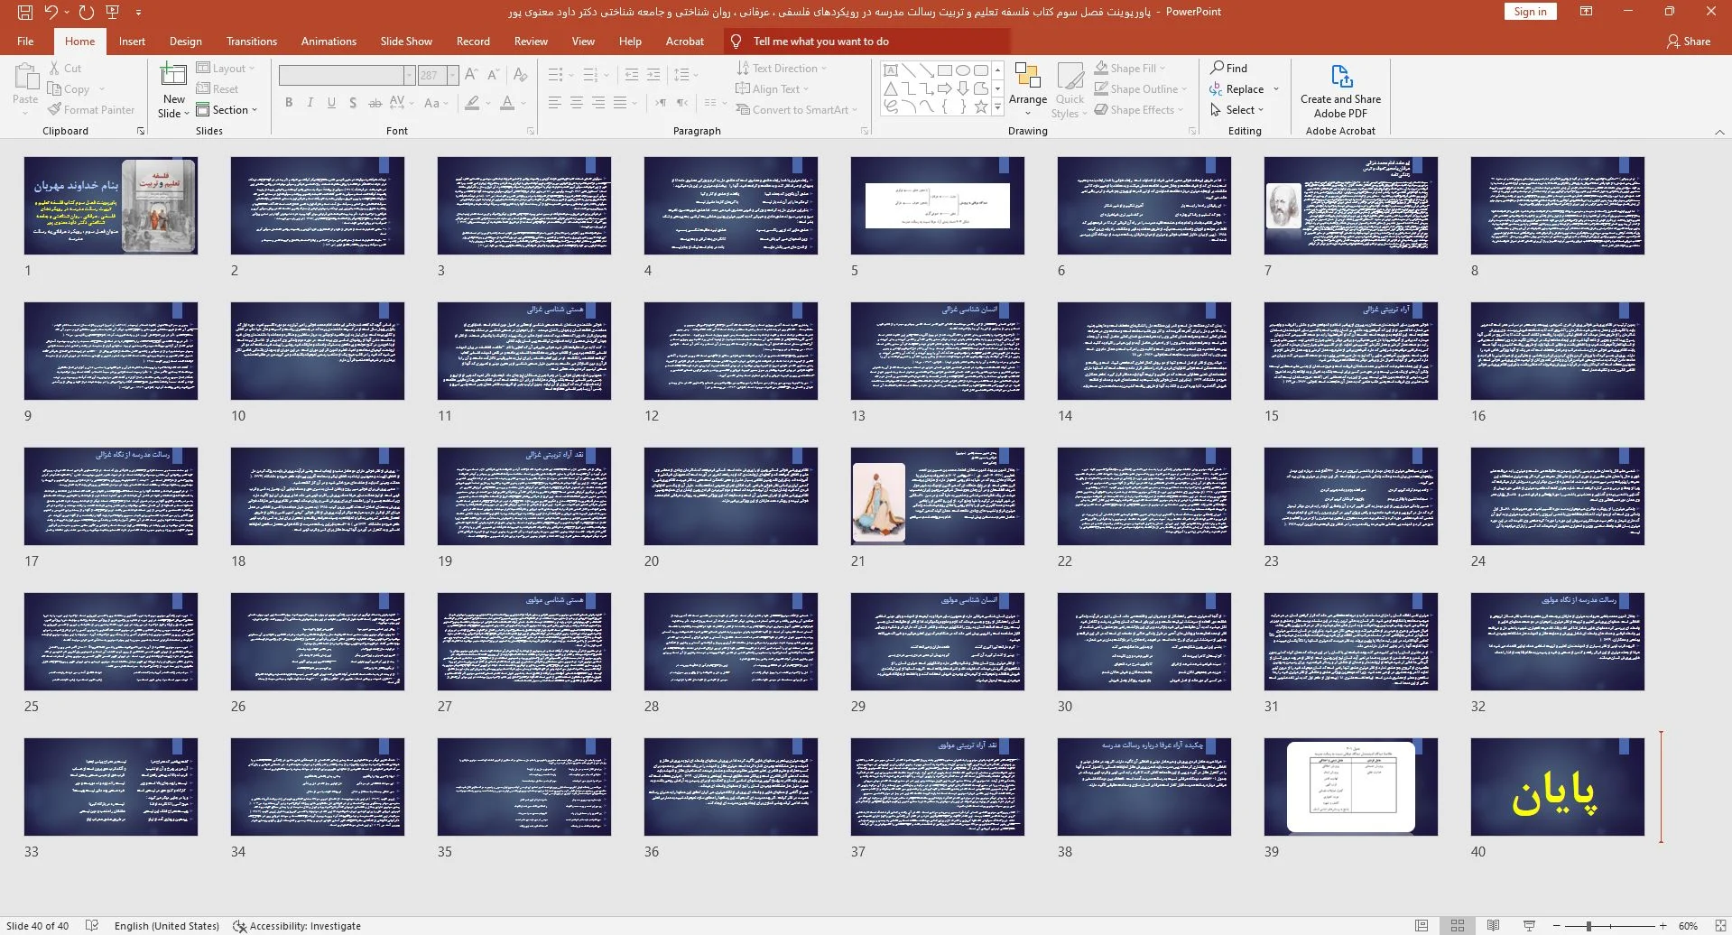Click the Increase List Level indent icon

[653, 75]
